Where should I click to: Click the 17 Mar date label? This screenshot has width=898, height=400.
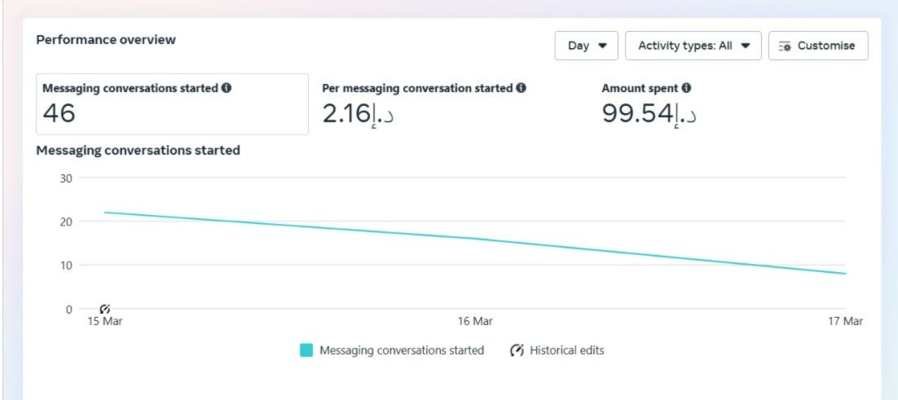(x=845, y=322)
